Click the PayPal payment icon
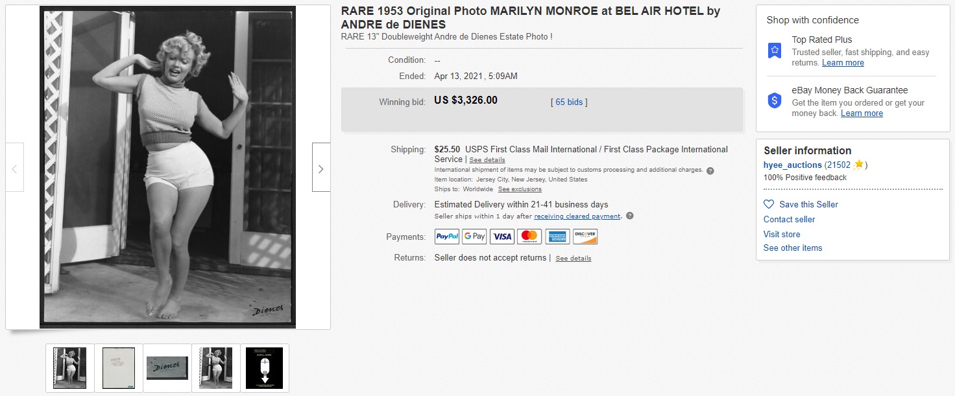The image size is (955, 396). coord(447,237)
